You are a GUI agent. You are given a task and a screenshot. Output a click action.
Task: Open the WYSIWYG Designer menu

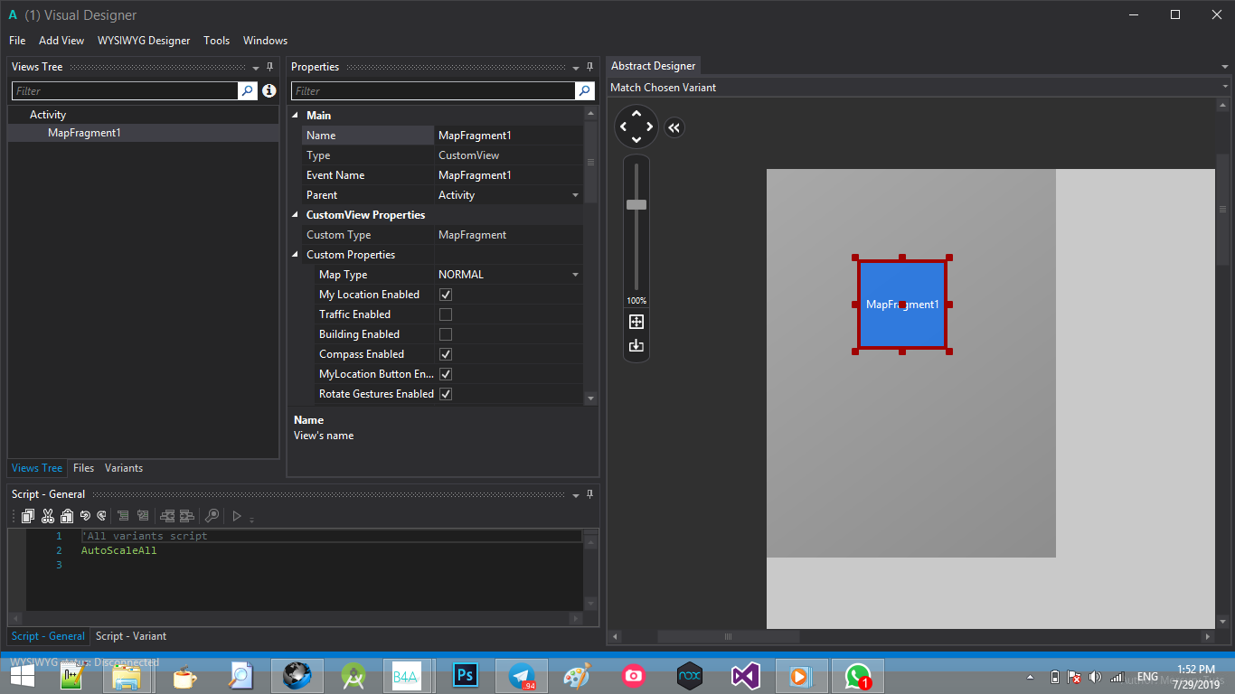[x=144, y=41]
